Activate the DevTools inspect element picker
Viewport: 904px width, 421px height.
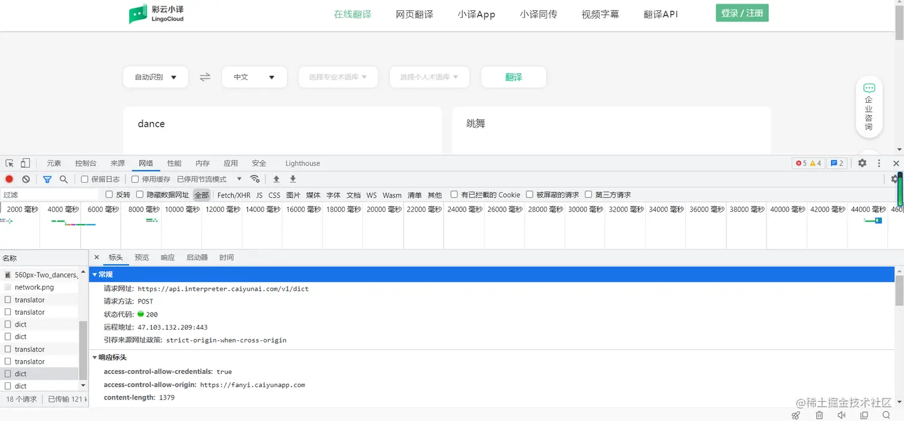coord(10,163)
